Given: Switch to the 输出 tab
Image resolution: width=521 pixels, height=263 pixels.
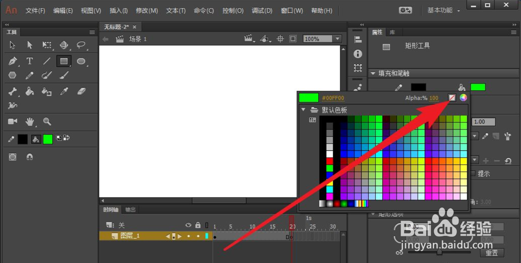Looking at the screenshot, I should pos(130,209).
